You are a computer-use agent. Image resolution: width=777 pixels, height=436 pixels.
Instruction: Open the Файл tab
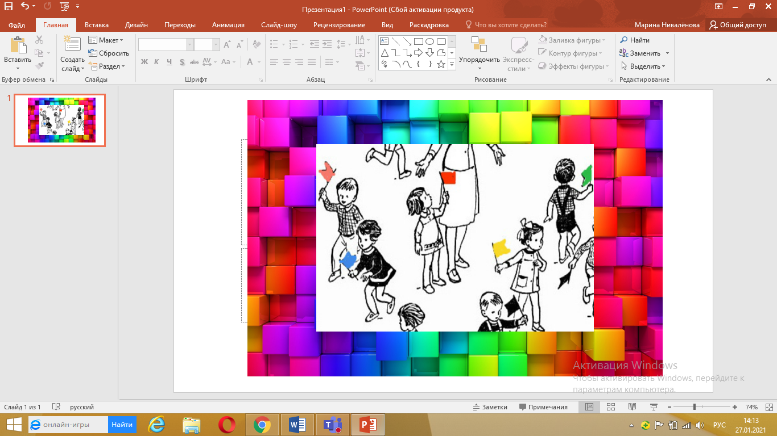(x=16, y=25)
